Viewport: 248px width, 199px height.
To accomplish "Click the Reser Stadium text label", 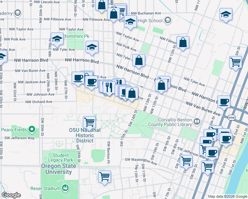I will click(45, 189).
